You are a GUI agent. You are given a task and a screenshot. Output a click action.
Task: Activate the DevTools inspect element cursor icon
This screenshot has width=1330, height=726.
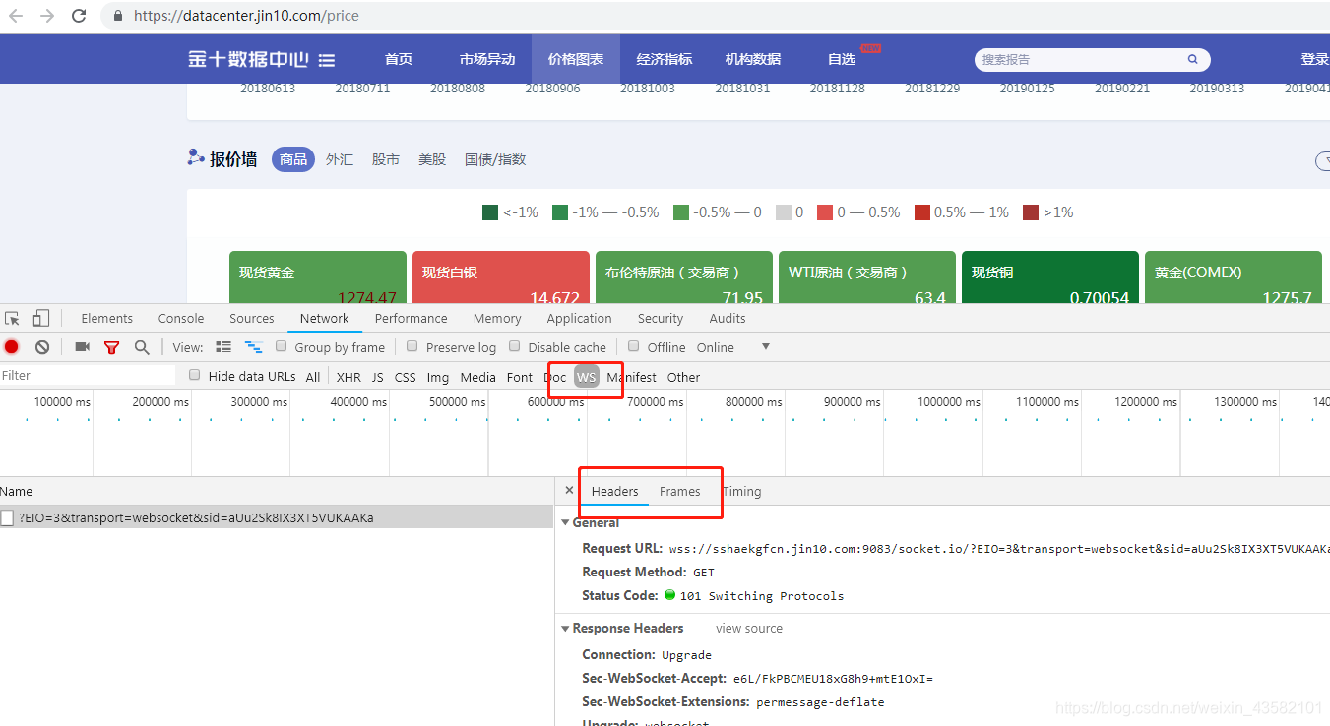12,318
